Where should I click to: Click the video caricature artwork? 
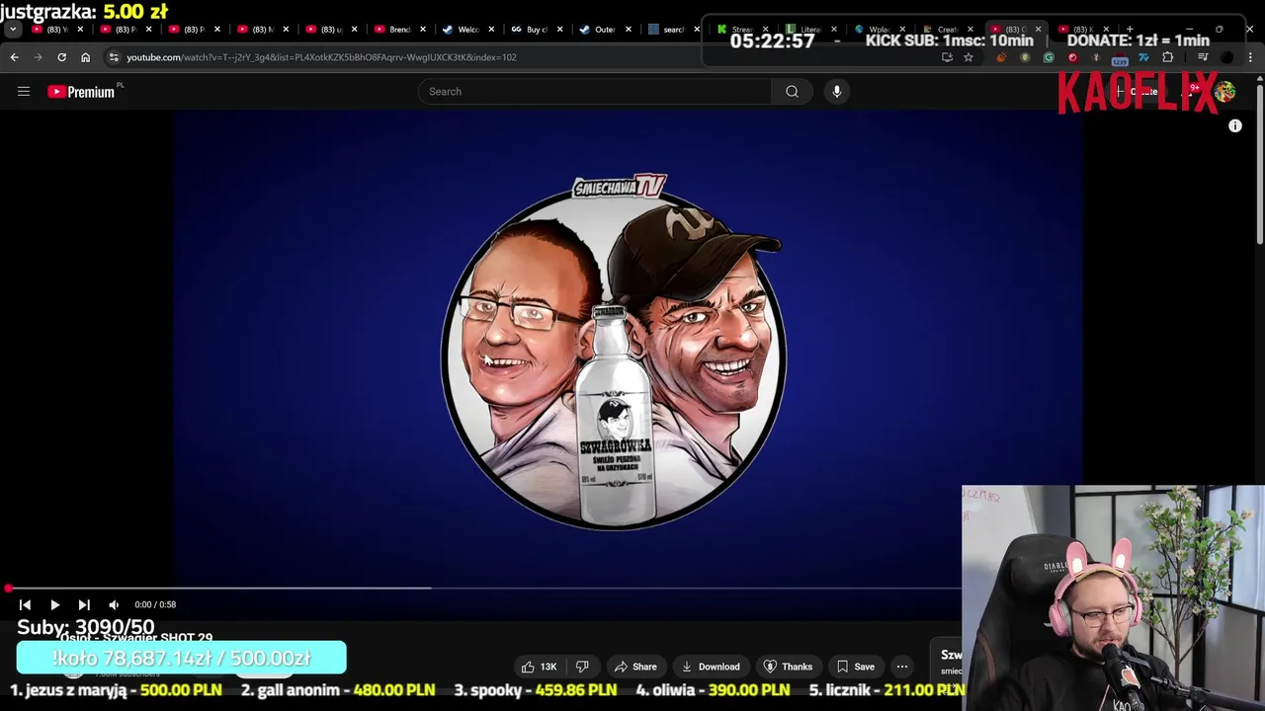615,353
